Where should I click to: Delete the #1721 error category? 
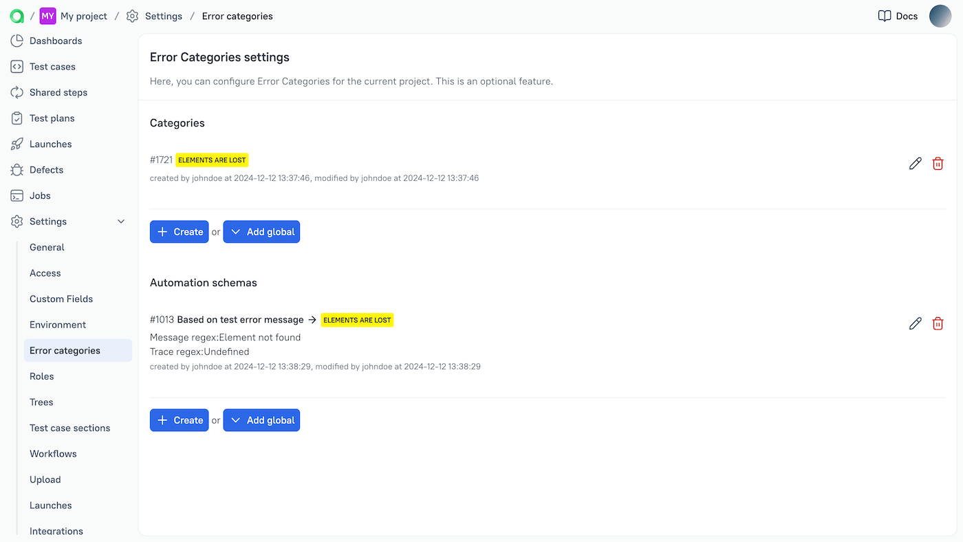pos(938,163)
